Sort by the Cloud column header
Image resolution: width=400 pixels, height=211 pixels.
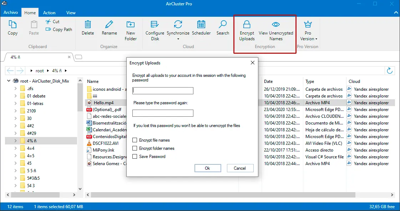point(354,81)
